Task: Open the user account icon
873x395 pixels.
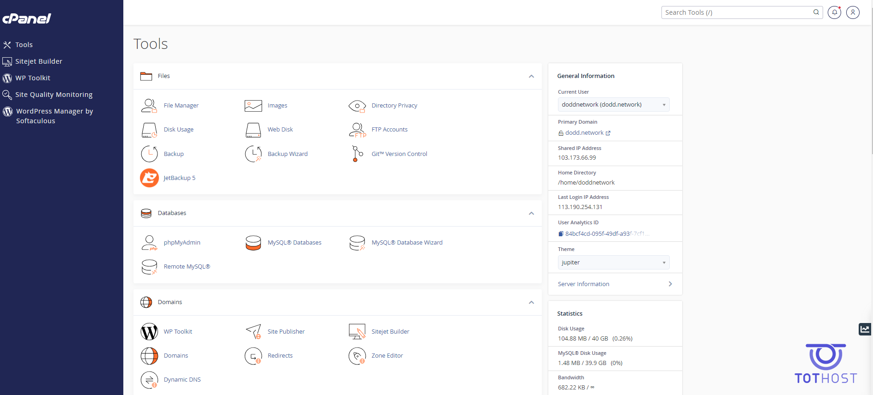Action: [x=853, y=12]
